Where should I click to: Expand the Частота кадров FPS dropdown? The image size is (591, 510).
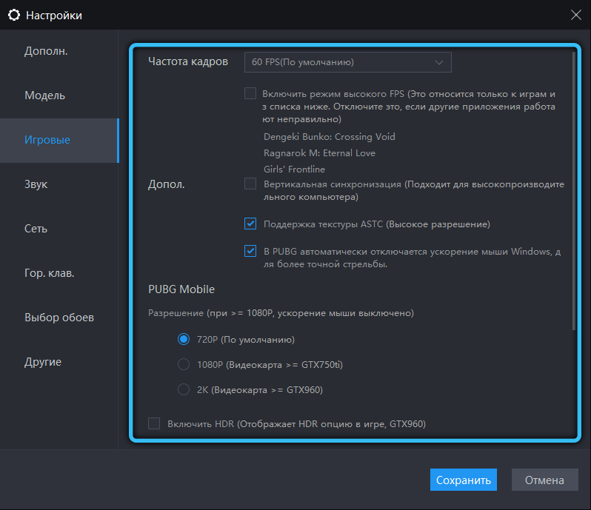pyautogui.click(x=347, y=62)
